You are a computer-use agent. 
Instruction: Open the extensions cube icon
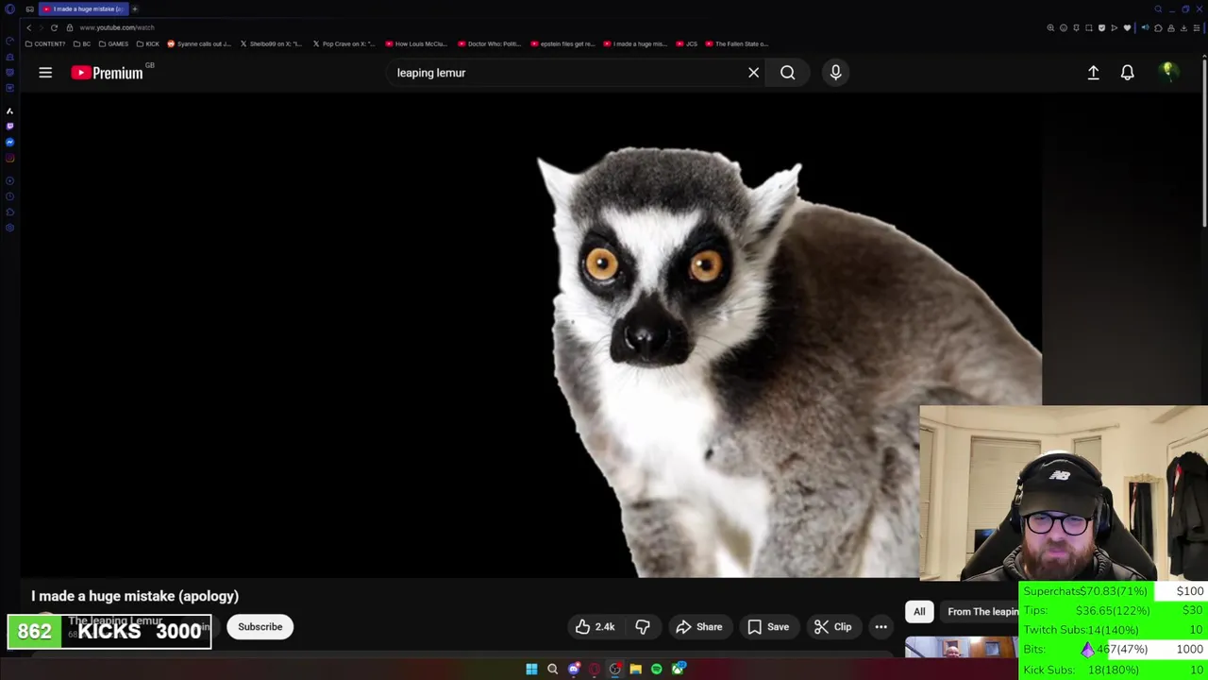(x=1158, y=28)
